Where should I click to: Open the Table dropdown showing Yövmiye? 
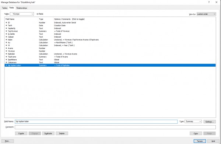click(x=22, y=14)
